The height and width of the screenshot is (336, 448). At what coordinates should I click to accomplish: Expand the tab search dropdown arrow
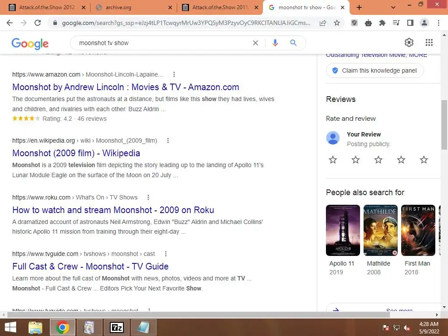click(x=393, y=7)
